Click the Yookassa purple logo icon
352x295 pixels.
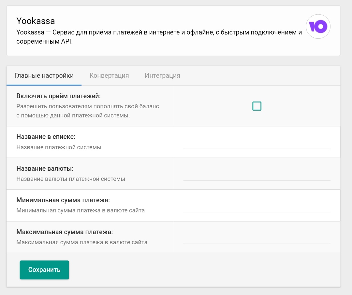point(318,26)
